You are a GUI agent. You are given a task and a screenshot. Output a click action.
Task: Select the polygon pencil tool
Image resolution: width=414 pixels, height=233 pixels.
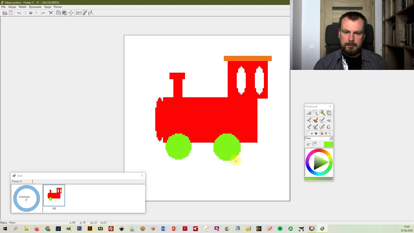[x=322, y=127]
